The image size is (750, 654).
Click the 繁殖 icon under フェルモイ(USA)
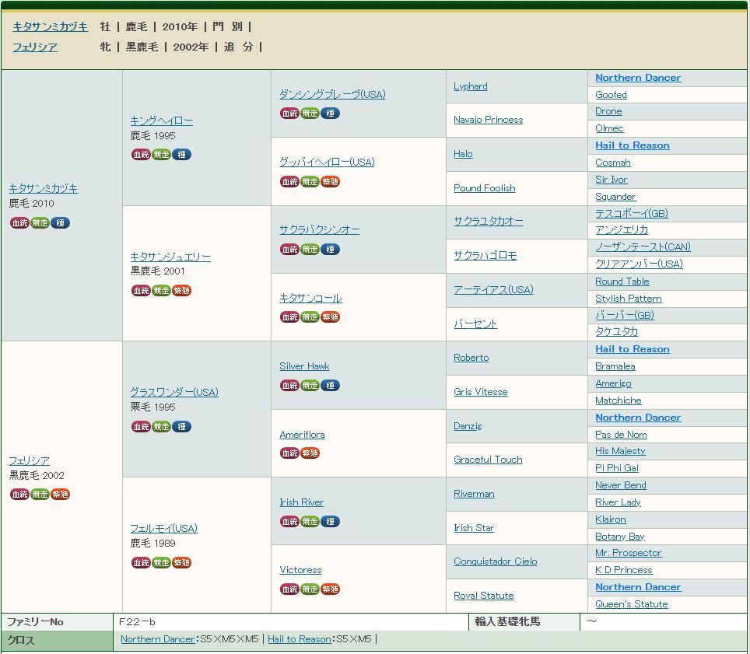click(x=181, y=563)
